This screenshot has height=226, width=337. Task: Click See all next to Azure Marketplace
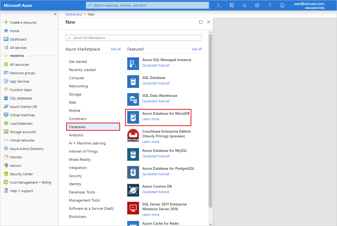click(116, 49)
